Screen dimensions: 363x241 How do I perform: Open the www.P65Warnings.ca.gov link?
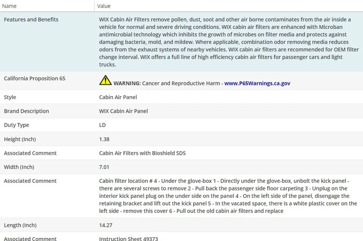(x=257, y=83)
